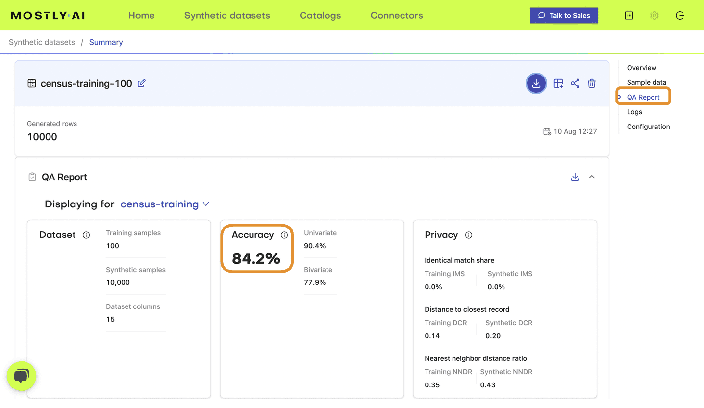704x408 pixels.
Task: Click the Identical match share heading
Action: coord(459,260)
